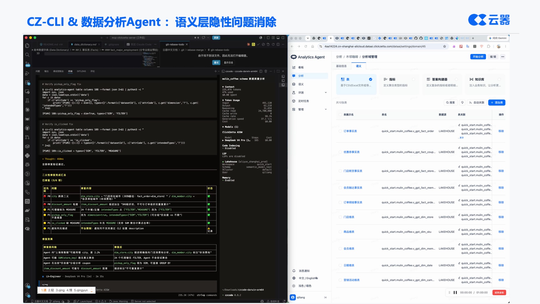
Task: Click browser reload icon in Chrome window
Action: click(306, 46)
